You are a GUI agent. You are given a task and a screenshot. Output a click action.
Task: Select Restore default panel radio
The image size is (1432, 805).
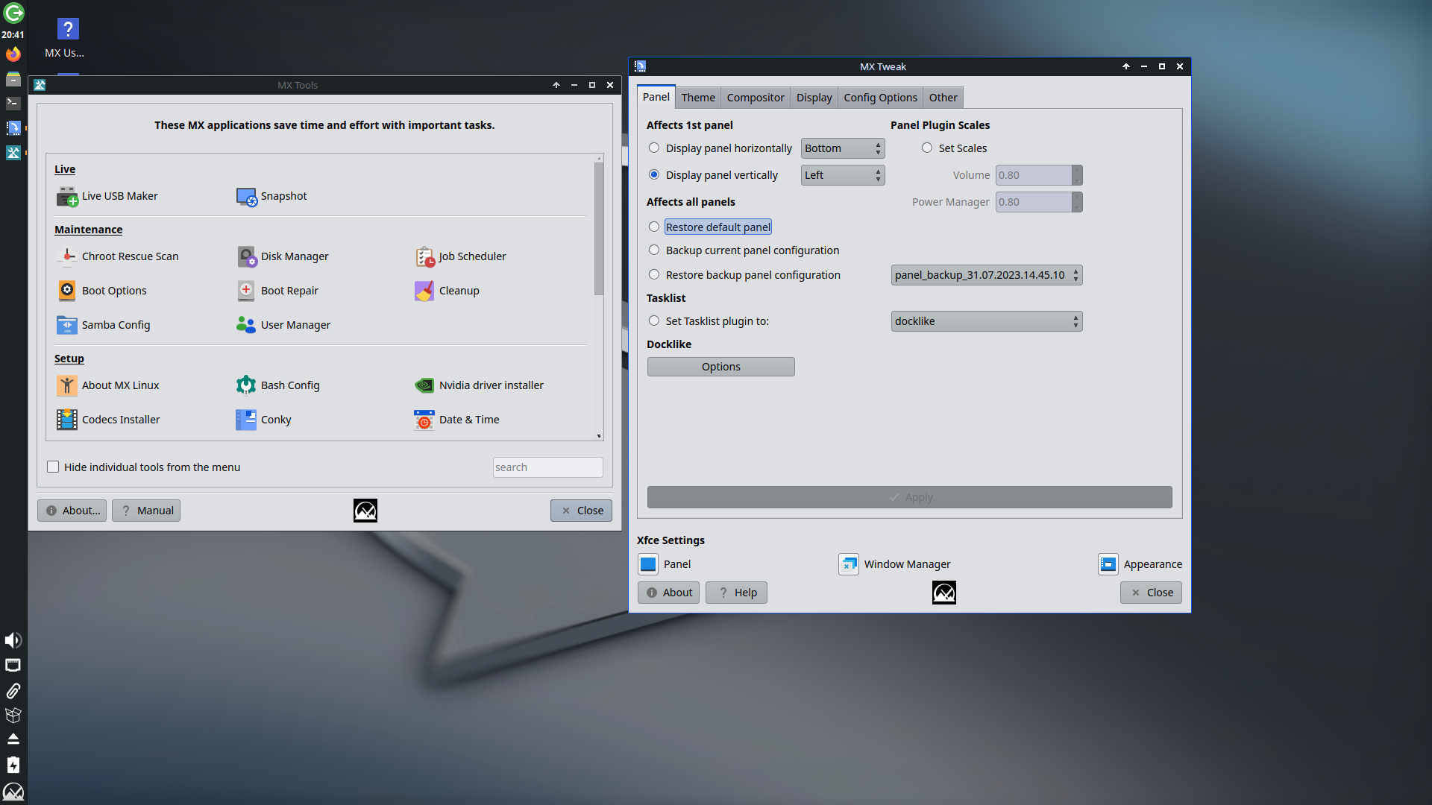click(x=654, y=227)
